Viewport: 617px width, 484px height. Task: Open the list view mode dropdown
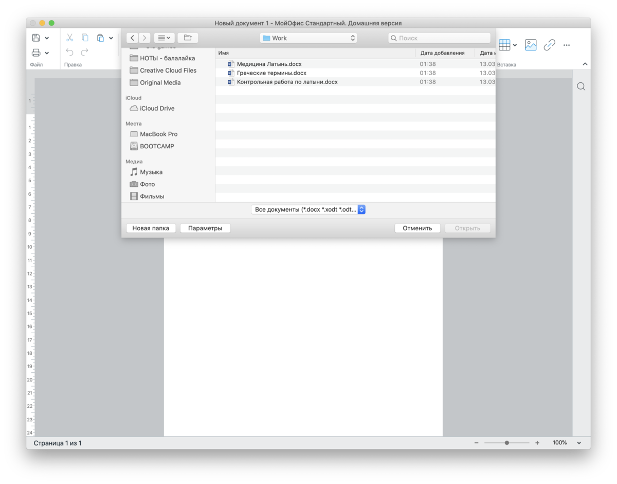click(165, 38)
